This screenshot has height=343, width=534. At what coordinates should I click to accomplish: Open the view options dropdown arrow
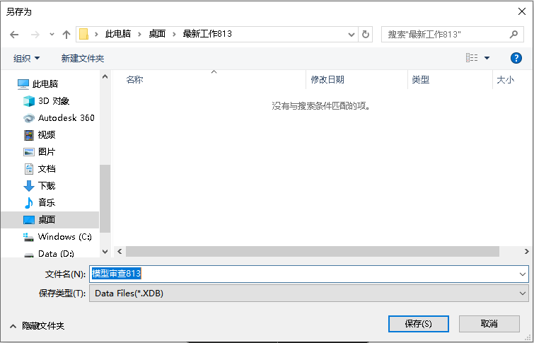pyautogui.click(x=487, y=58)
